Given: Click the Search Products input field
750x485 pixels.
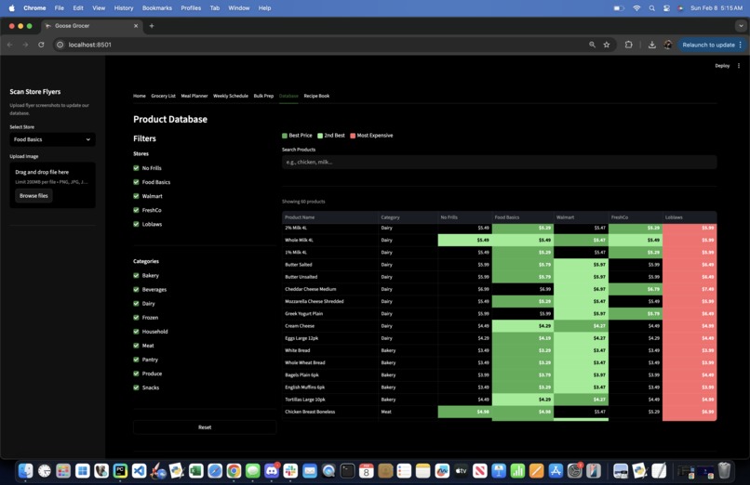Looking at the screenshot, I should coord(500,163).
